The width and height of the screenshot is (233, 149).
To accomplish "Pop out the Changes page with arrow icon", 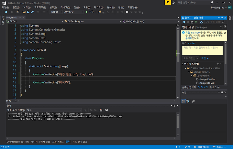I will [225, 27].
